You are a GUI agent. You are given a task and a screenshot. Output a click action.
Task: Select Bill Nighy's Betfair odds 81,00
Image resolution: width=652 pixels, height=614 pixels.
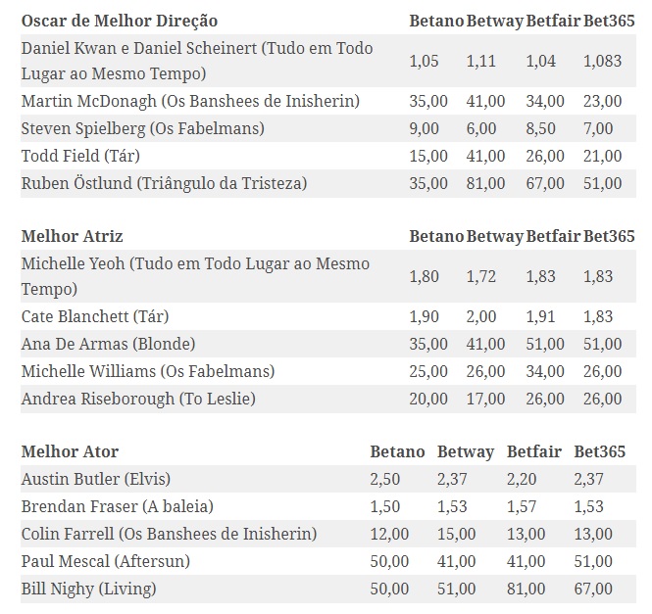pyautogui.click(x=526, y=589)
